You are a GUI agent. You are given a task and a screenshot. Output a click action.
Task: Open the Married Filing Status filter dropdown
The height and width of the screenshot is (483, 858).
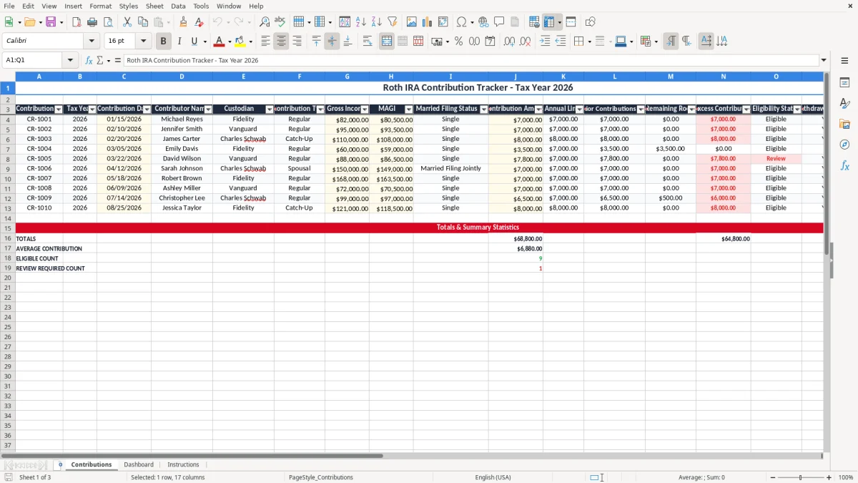(484, 109)
